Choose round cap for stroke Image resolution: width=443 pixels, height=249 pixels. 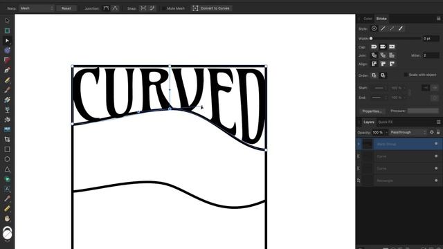[x=374, y=46]
